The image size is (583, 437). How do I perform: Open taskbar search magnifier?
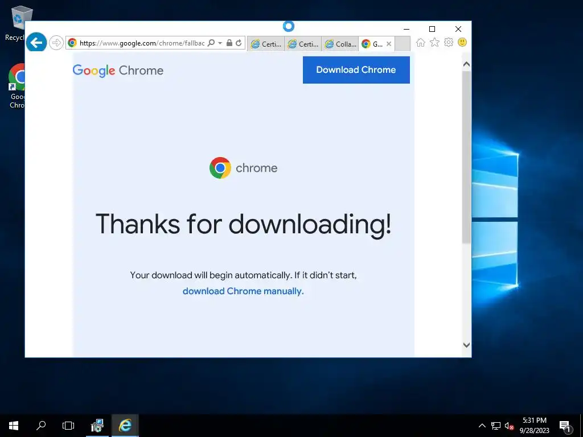[x=41, y=426]
